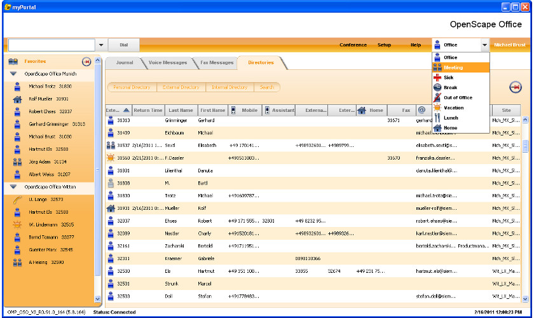Open Setup
The image size is (534, 318).
[x=384, y=45]
